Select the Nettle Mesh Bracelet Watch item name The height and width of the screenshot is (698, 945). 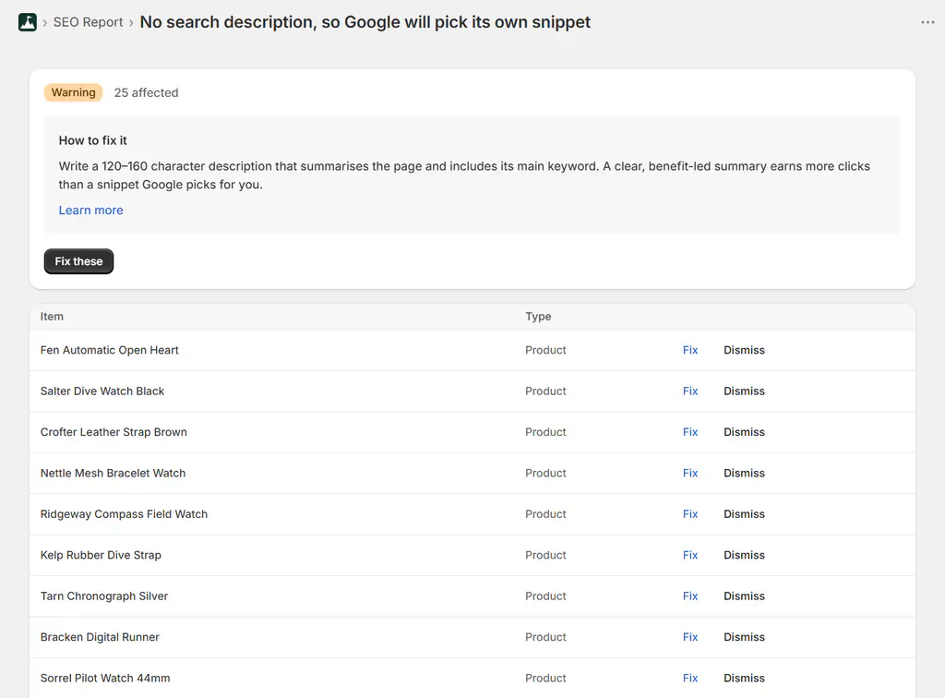coord(113,473)
